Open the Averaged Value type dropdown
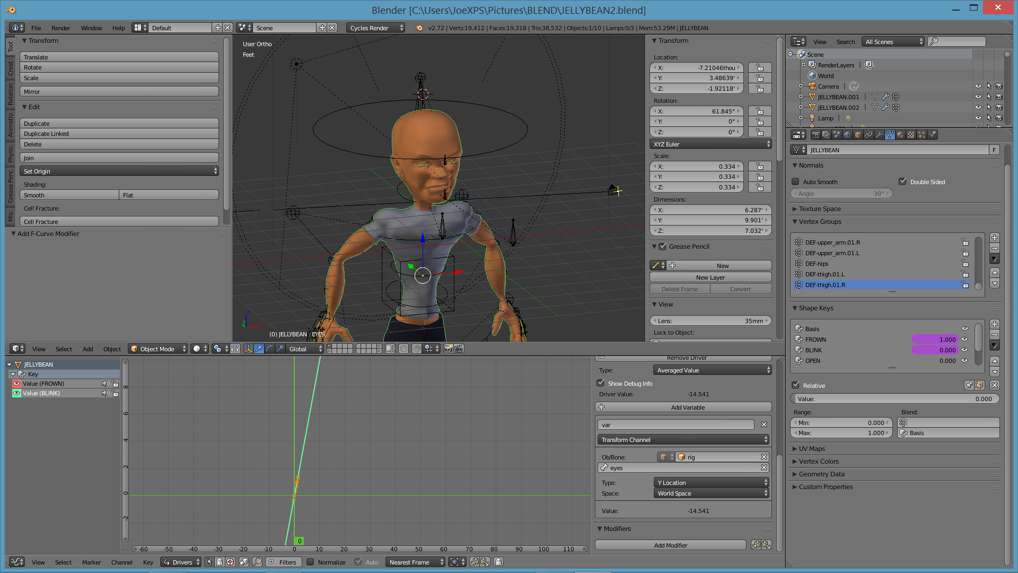1018x573 pixels. pyautogui.click(x=712, y=370)
